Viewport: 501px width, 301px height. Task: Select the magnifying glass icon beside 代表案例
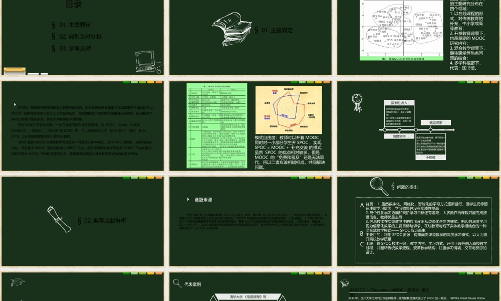click(177, 283)
